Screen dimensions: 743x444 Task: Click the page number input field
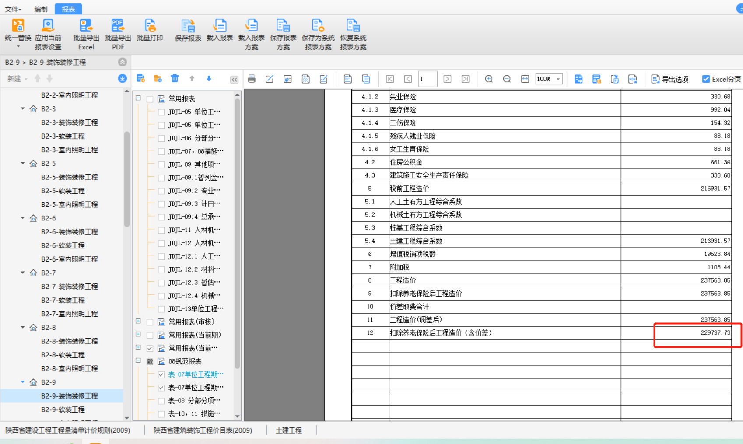coord(428,79)
